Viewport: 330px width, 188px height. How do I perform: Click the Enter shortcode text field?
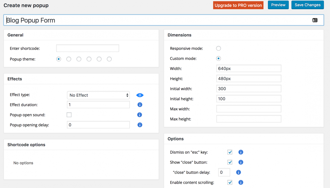pos(88,48)
